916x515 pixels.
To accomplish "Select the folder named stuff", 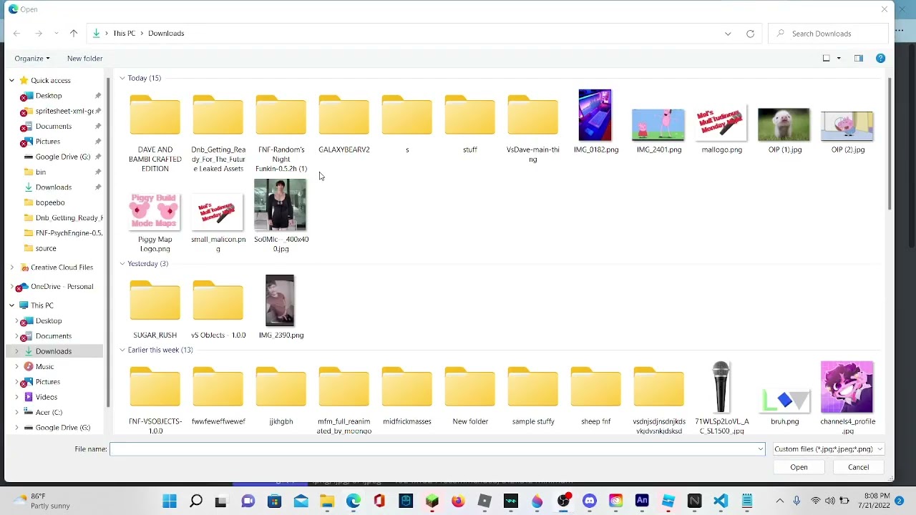I will coord(469,124).
